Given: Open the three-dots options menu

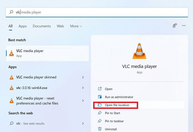Looking at the screenshot, I should point(184,26).
